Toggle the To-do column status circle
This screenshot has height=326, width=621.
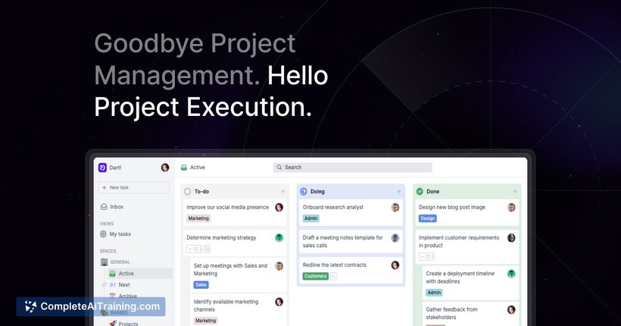point(187,192)
